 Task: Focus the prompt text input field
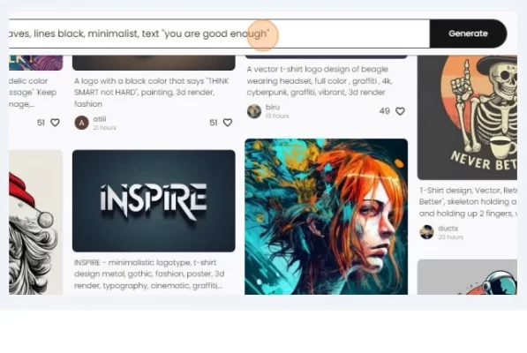pyautogui.click(x=219, y=34)
